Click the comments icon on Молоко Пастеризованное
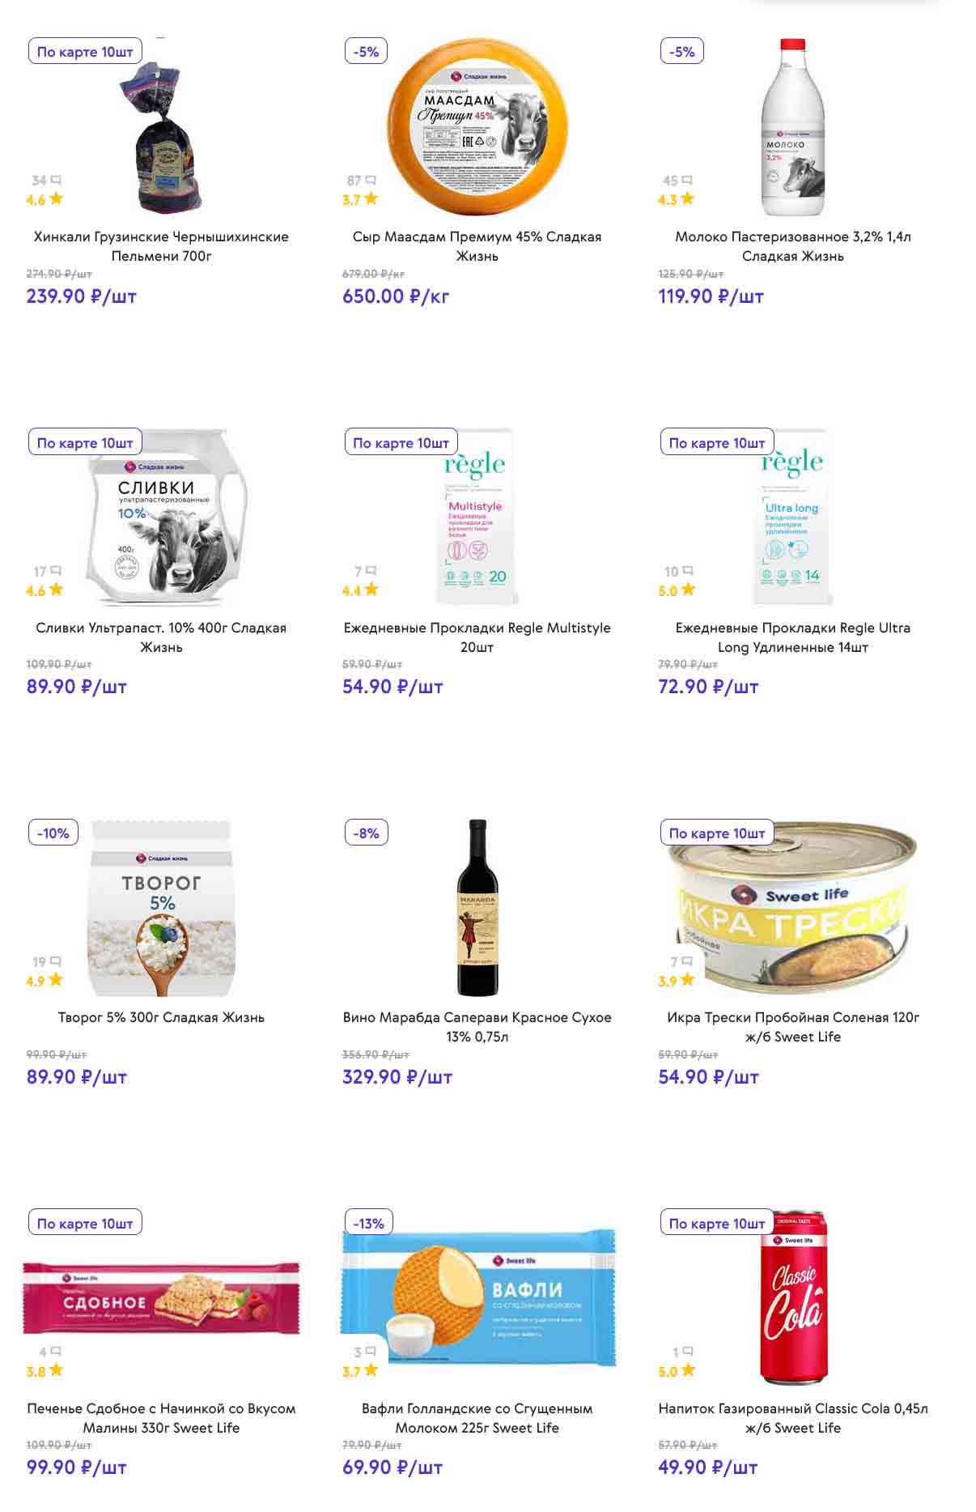Viewport: 976px width, 1512px height. pyautogui.click(x=687, y=180)
